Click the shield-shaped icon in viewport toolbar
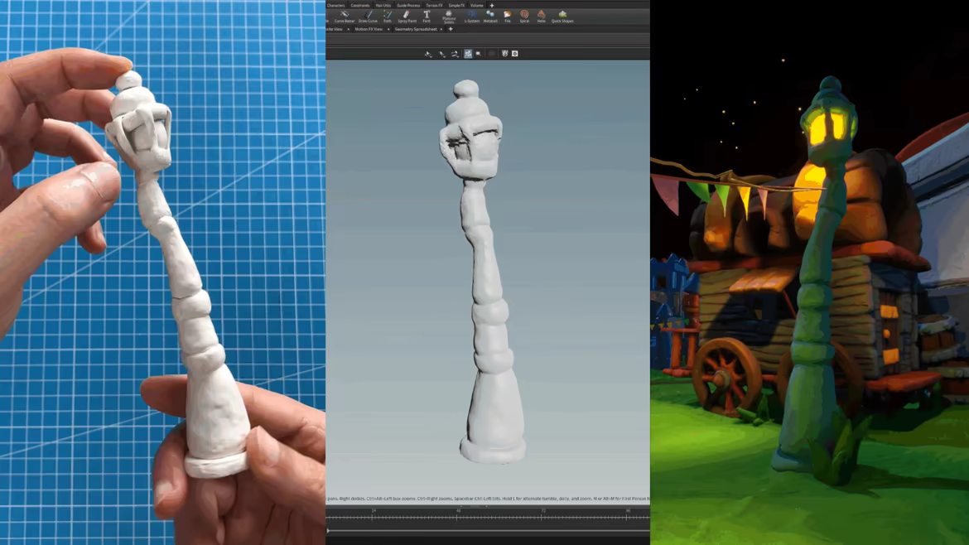Image resolution: width=969 pixels, height=545 pixels. [x=505, y=54]
